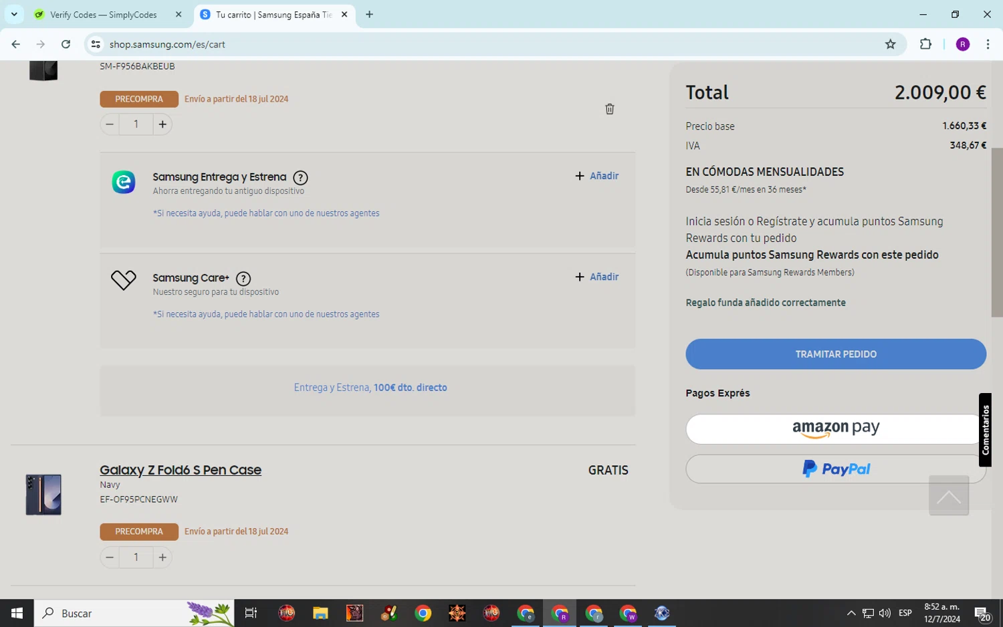
Task: Click the S Pen Case quantity field
Action: 136,557
